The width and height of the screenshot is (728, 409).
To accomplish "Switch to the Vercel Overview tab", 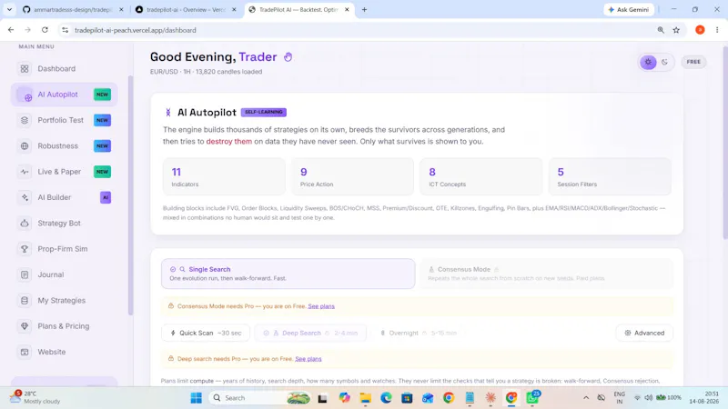I will click(x=186, y=9).
